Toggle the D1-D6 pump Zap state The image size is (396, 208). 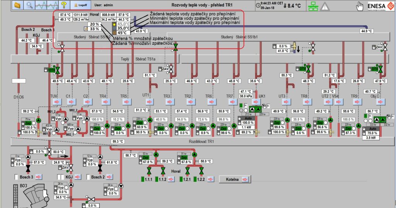28,123
